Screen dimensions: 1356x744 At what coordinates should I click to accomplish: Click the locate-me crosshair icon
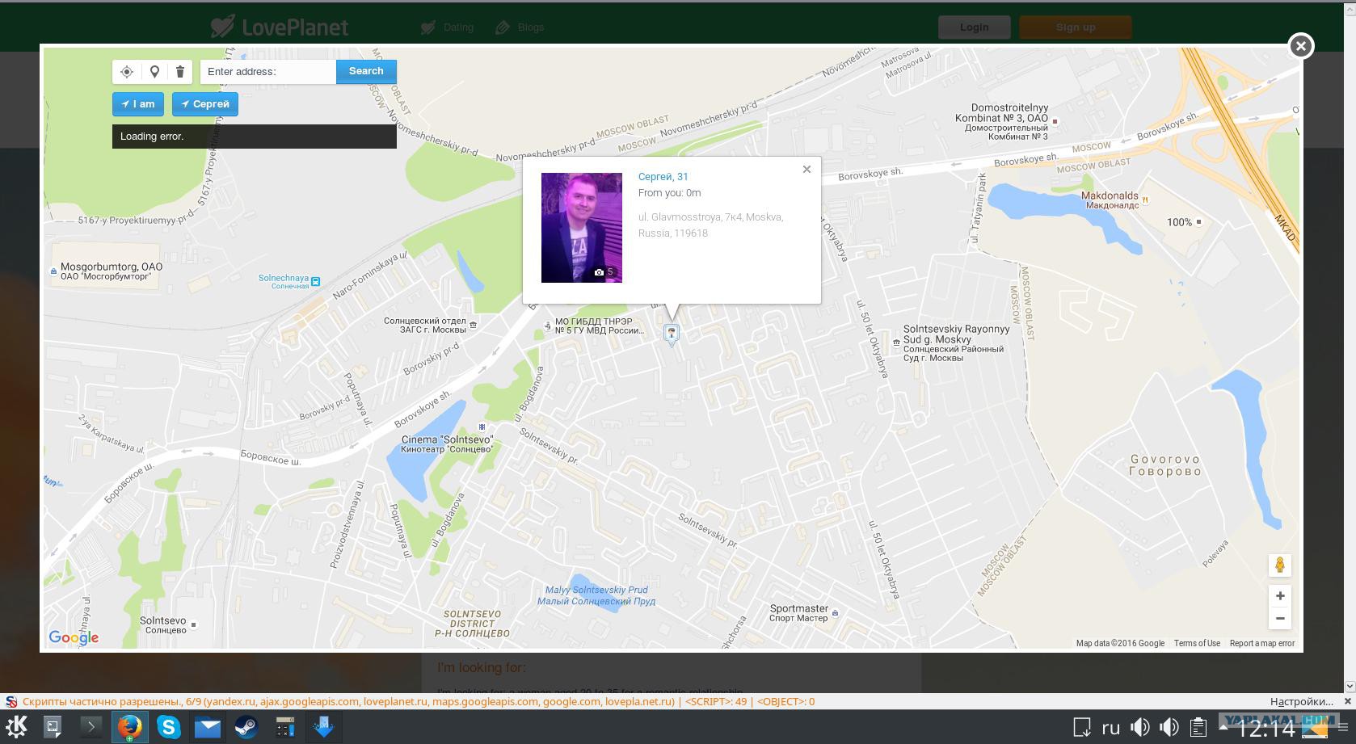(x=127, y=72)
